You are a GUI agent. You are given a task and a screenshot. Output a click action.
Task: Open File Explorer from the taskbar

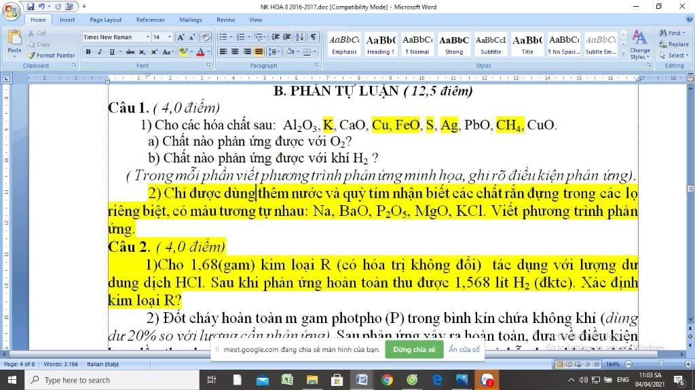click(x=312, y=380)
